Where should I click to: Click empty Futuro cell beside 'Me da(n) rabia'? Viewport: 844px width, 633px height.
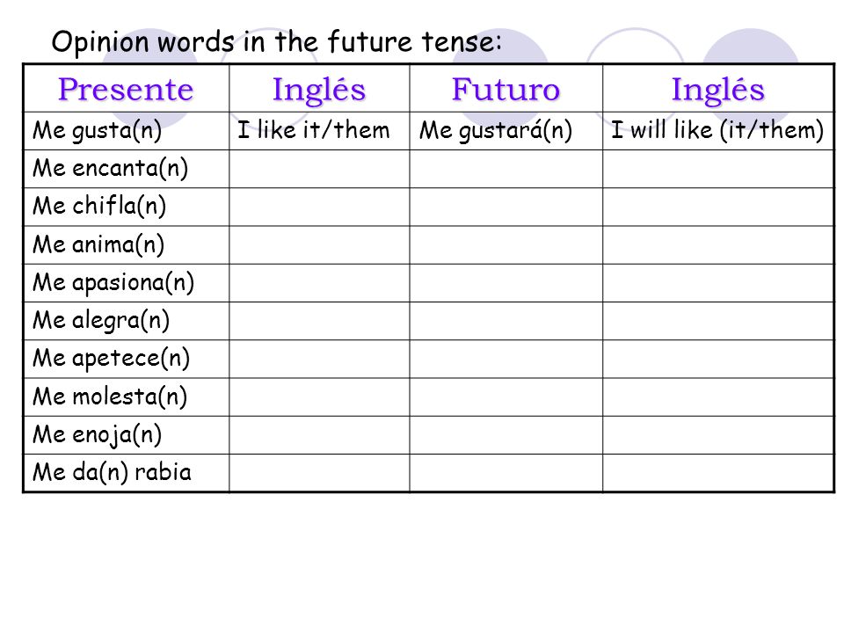(506, 473)
